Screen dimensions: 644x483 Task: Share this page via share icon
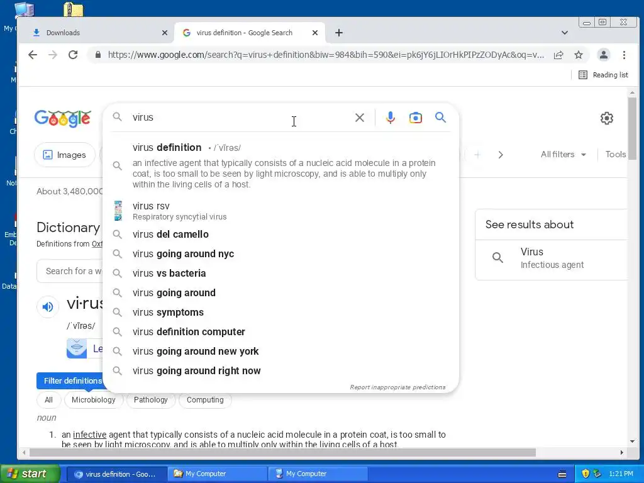pyautogui.click(x=558, y=55)
